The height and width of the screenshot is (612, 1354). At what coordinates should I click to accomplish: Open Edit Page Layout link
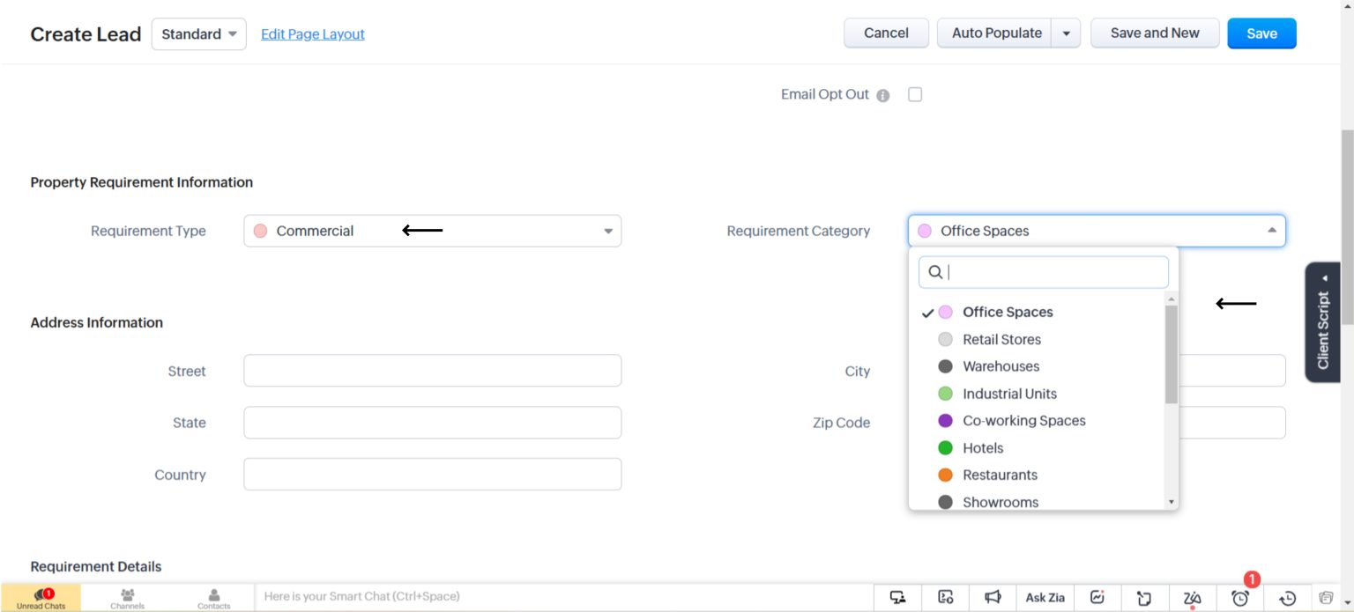[x=312, y=33]
